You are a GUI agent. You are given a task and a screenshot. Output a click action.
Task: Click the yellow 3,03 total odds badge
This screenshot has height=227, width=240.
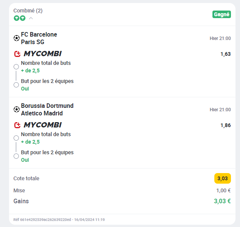[223, 178]
